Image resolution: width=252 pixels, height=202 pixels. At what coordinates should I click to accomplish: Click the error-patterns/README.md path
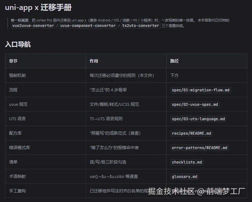199,148
